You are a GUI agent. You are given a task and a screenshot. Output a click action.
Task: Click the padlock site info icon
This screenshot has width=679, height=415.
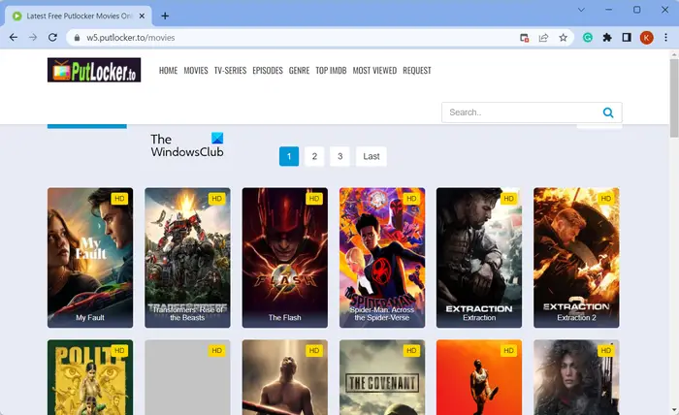coord(77,38)
